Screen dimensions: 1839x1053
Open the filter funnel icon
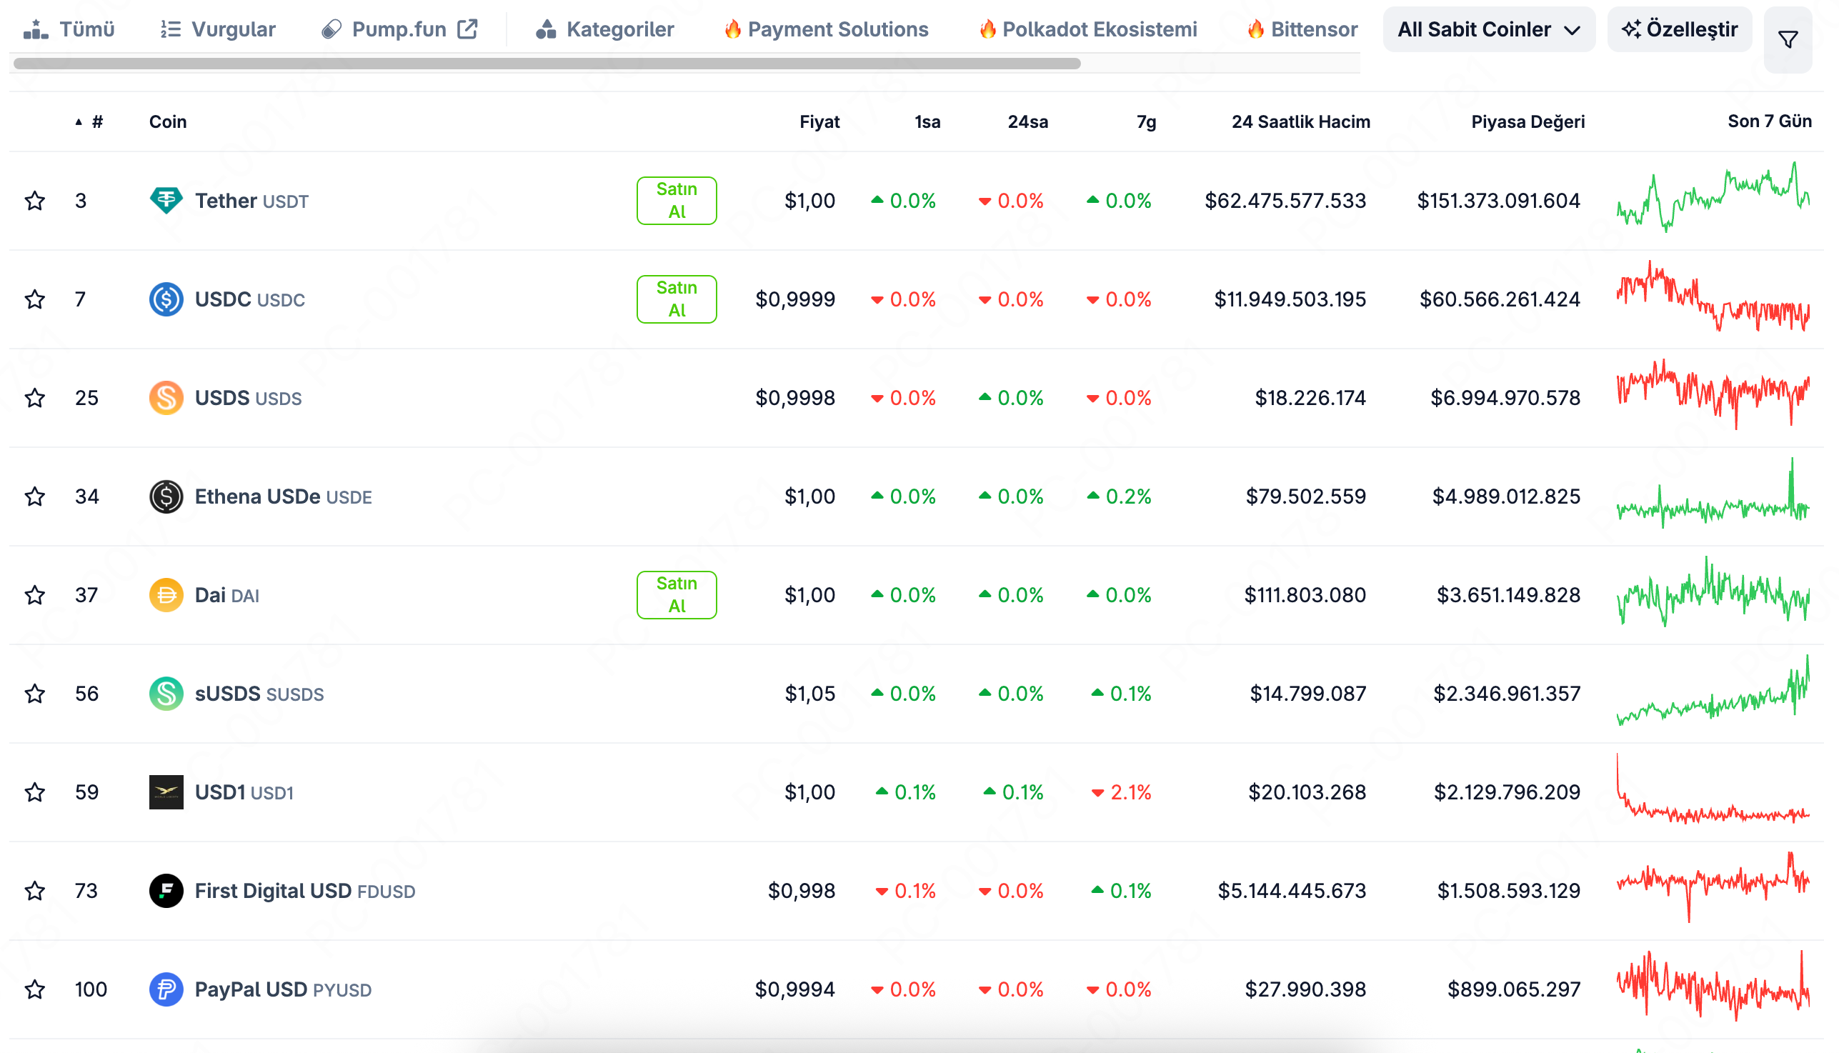click(1788, 39)
